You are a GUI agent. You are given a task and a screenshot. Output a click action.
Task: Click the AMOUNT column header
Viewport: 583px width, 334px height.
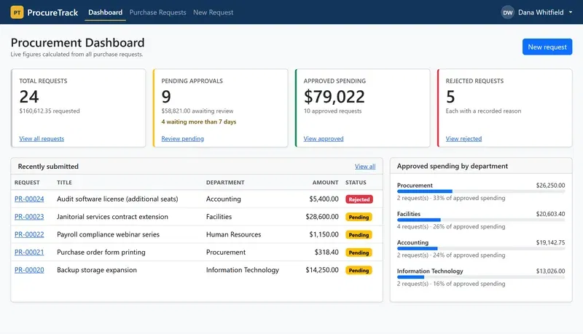(x=325, y=183)
